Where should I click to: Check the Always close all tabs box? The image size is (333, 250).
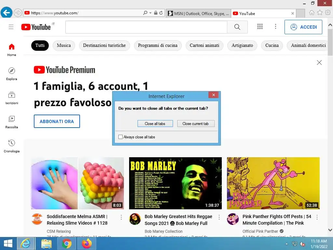(x=120, y=137)
